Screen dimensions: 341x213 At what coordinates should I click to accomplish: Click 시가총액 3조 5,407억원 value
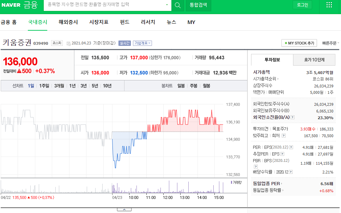tap(320, 73)
